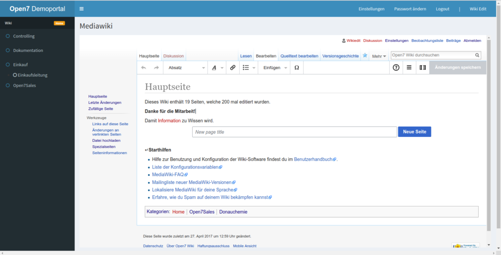Open the Einfügen insert dropdown
Screen dimensions: 501x255
pos(274,68)
